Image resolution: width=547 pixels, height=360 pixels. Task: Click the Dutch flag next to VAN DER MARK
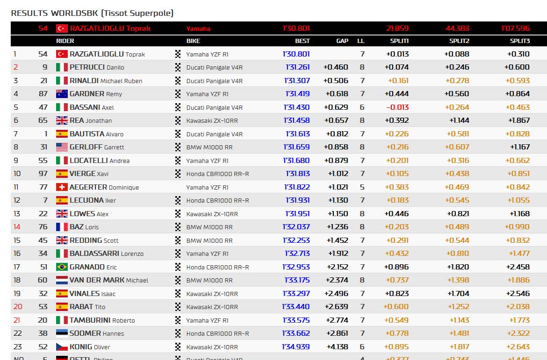(x=62, y=280)
